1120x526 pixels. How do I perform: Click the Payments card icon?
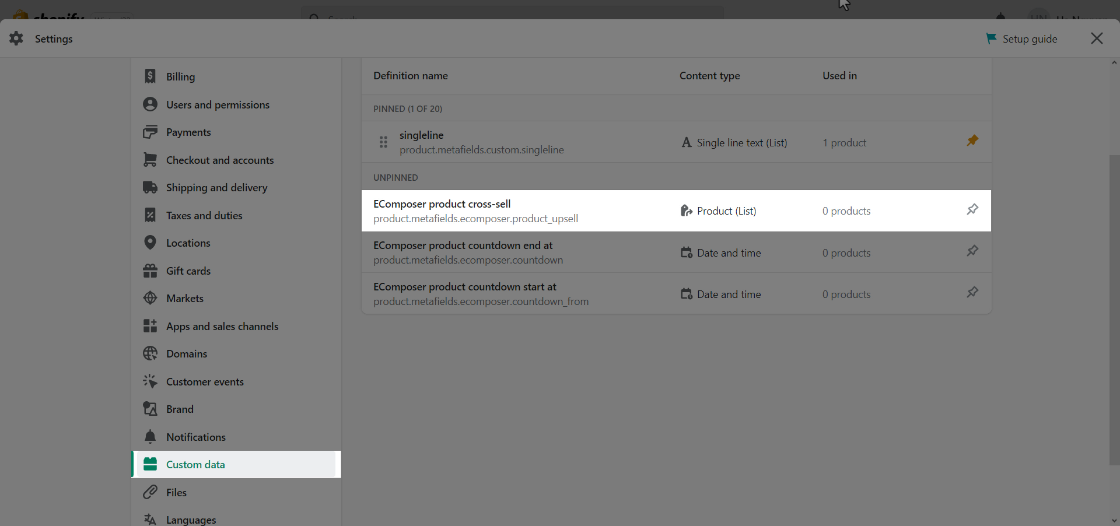[150, 132]
